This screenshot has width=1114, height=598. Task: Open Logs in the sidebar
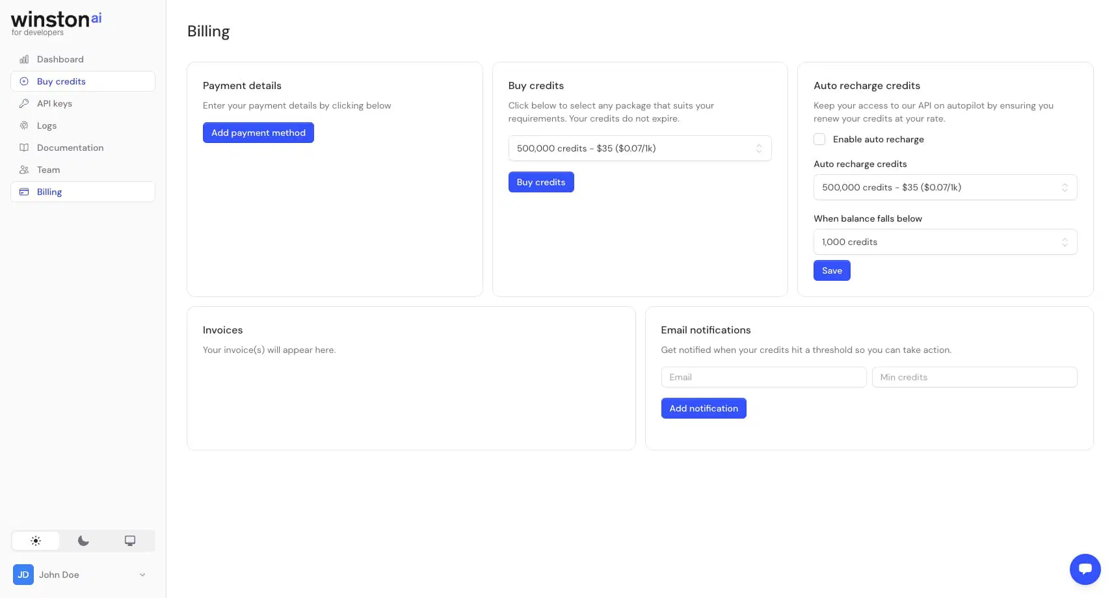[x=83, y=125]
